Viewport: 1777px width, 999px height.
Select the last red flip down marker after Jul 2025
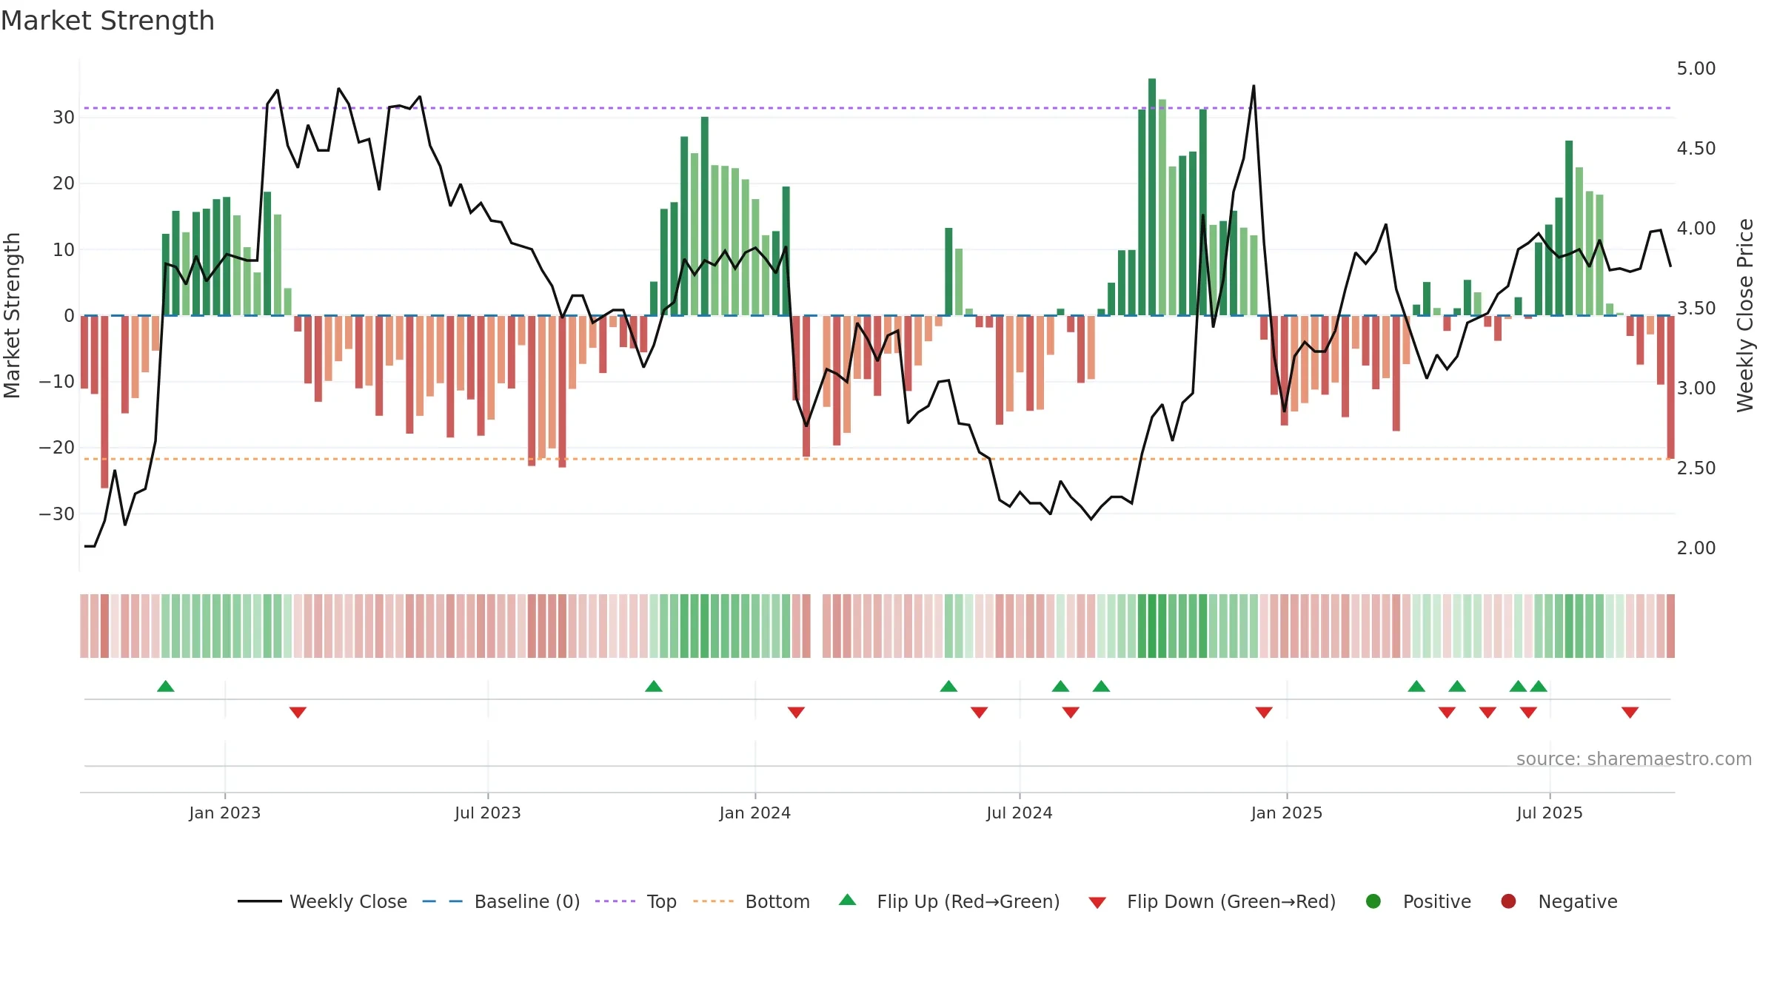1630,712
